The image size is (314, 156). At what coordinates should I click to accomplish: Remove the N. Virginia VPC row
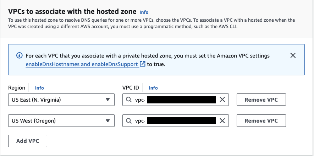point(261,100)
